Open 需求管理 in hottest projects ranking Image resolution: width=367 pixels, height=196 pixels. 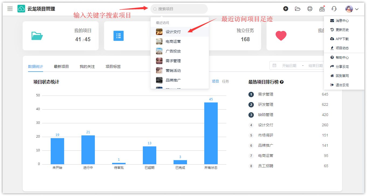265,94
